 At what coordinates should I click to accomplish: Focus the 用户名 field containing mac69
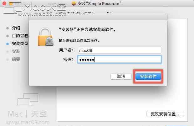click(x=120, y=50)
